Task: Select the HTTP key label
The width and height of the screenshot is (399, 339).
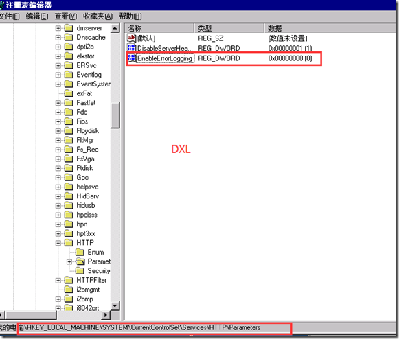Action: click(85, 243)
